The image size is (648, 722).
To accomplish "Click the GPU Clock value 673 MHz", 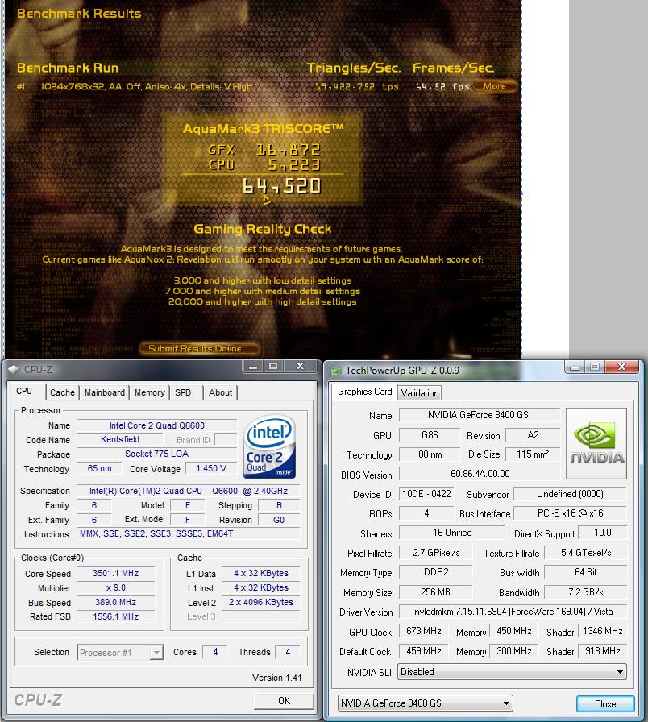I will (423, 631).
